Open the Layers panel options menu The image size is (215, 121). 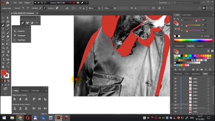tap(213, 74)
